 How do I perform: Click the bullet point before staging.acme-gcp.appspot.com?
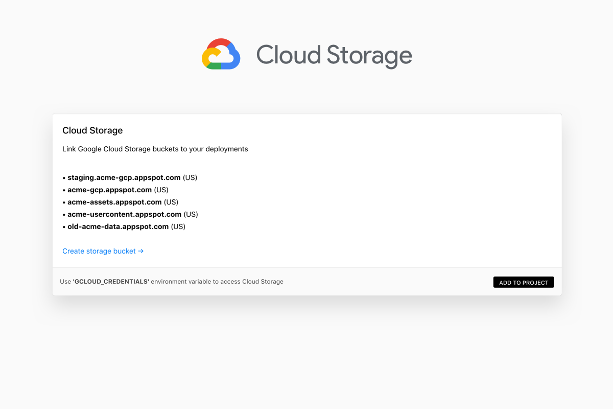(x=64, y=178)
